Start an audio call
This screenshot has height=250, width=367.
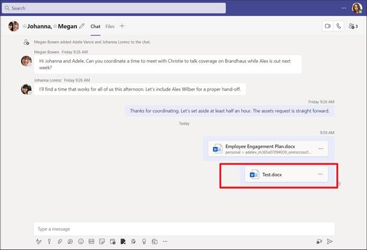(x=338, y=26)
